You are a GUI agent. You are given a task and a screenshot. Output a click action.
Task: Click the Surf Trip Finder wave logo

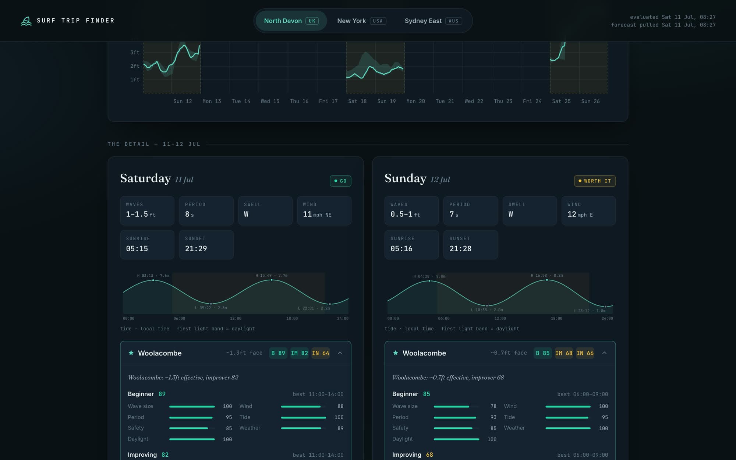(26, 21)
